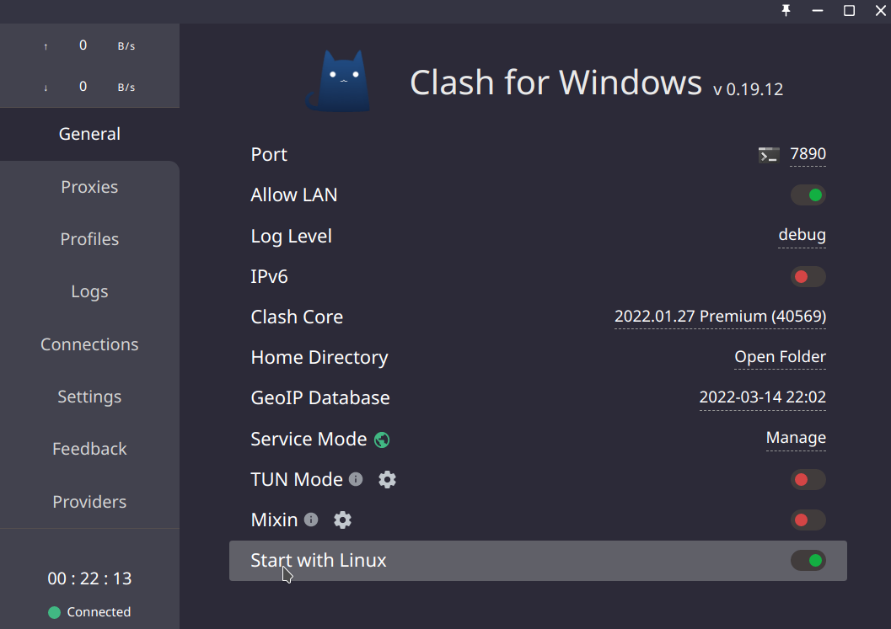Open the Feedback tab

pyautogui.click(x=90, y=449)
